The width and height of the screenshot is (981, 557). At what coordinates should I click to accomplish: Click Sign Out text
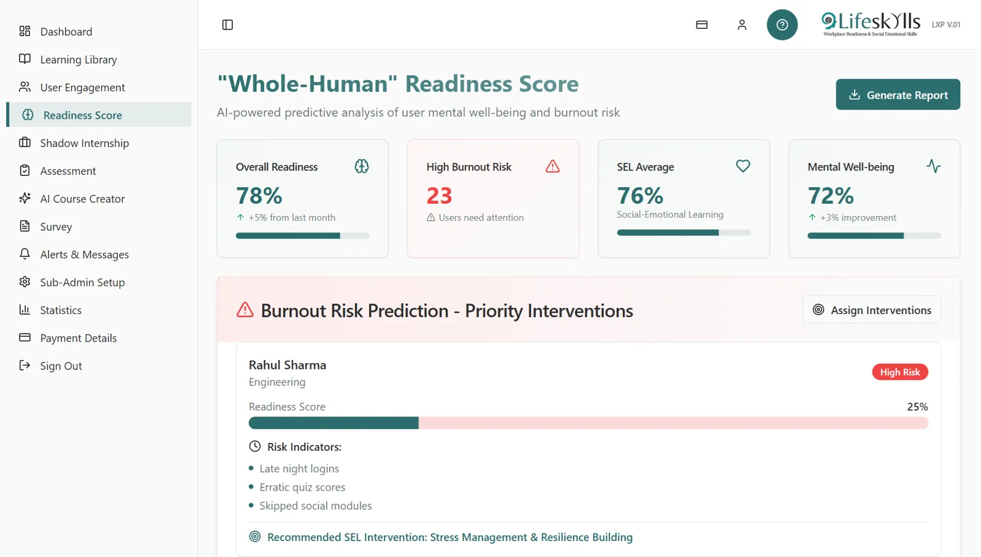61,366
